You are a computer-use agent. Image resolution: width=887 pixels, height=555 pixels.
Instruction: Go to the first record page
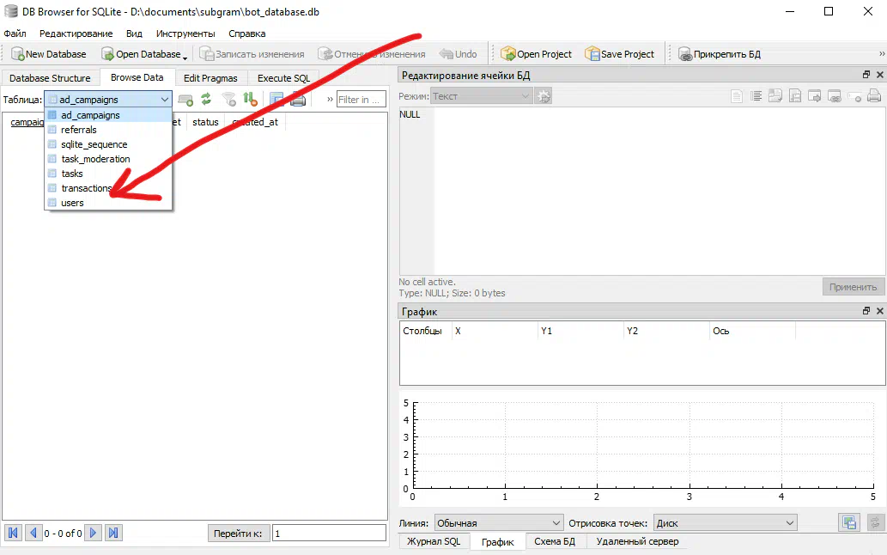coord(14,533)
